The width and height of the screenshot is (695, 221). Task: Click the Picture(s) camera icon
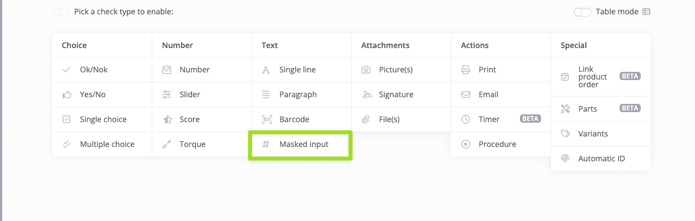366,70
